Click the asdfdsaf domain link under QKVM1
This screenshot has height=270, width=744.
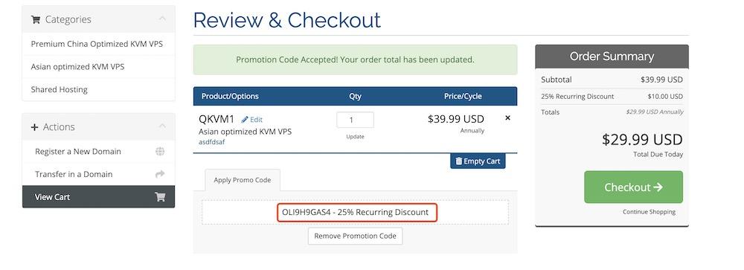point(211,141)
